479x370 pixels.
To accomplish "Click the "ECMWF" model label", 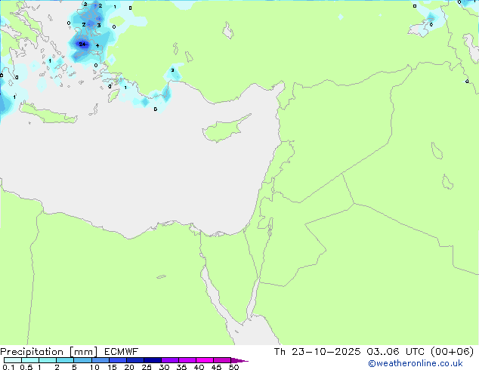I will pyautogui.click(x=122, y=352).
